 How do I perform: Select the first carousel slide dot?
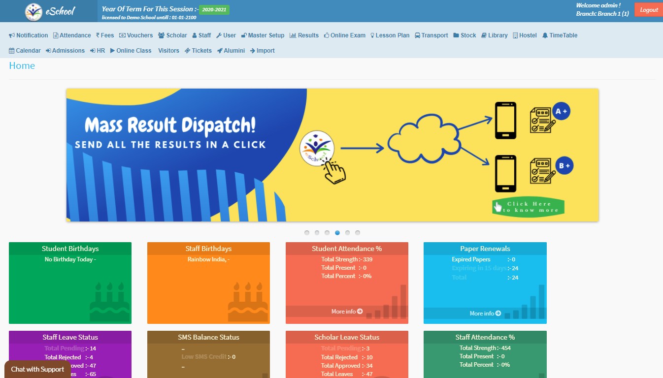pyautogui.click(x=307, y=233)
